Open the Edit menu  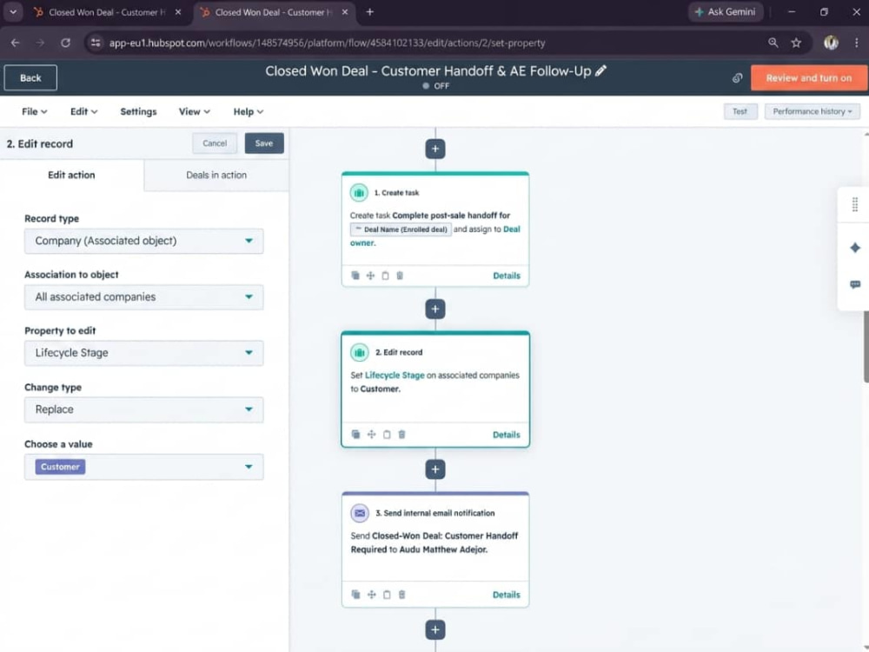pyautogui.click(x=83, y=111)
